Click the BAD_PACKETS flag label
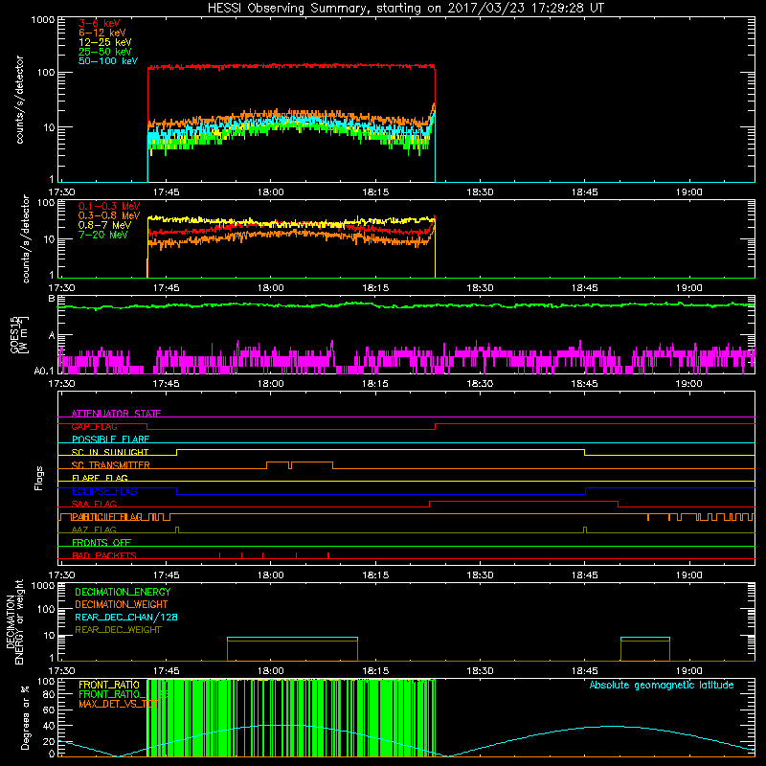The height and width of the screenshot is (766, 766). [x=104, y=556]
